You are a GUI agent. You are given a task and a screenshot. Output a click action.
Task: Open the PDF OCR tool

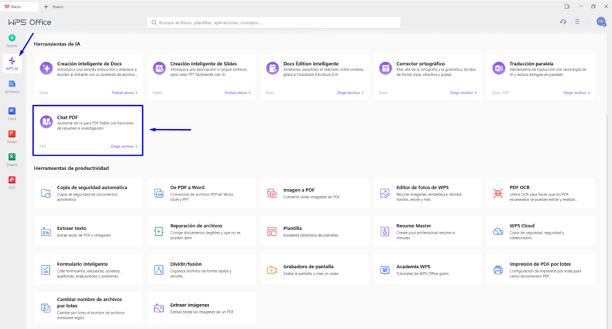pos(541,193)
